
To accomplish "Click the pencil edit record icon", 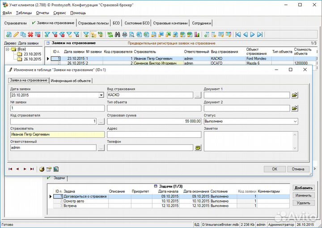I will pos(16,34).
